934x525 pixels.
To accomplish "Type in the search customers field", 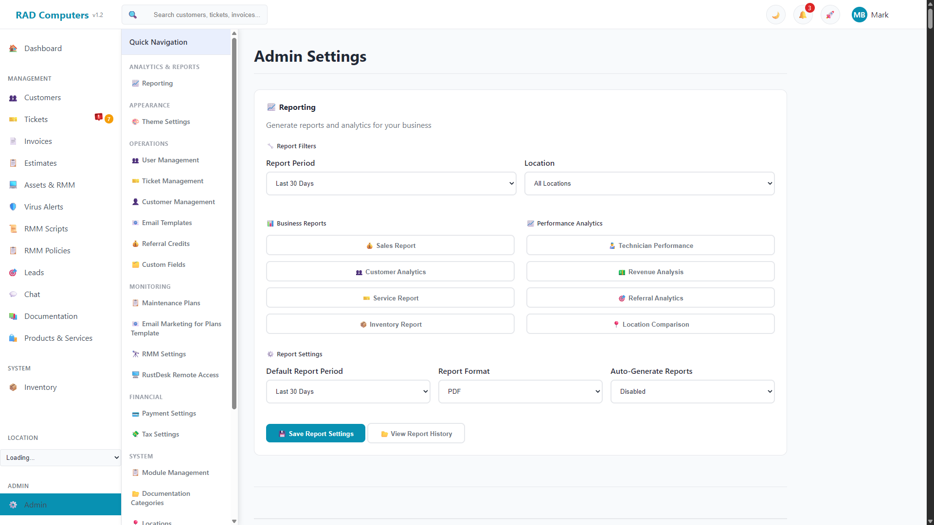I will tap(206, 15).
